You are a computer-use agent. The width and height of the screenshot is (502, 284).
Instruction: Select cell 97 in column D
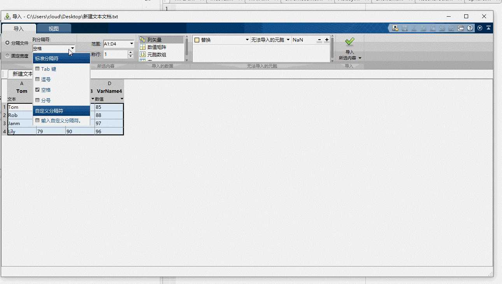click(x=109, y=124)
